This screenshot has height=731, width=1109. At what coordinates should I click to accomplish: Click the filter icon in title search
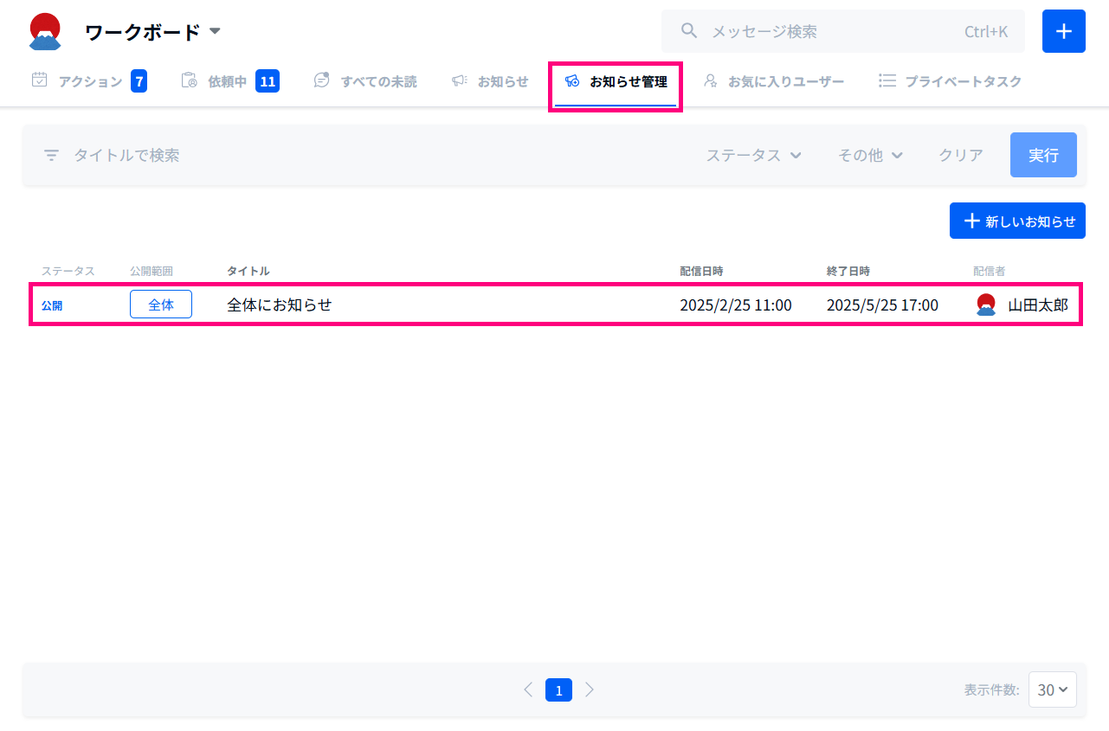[52, 156]
